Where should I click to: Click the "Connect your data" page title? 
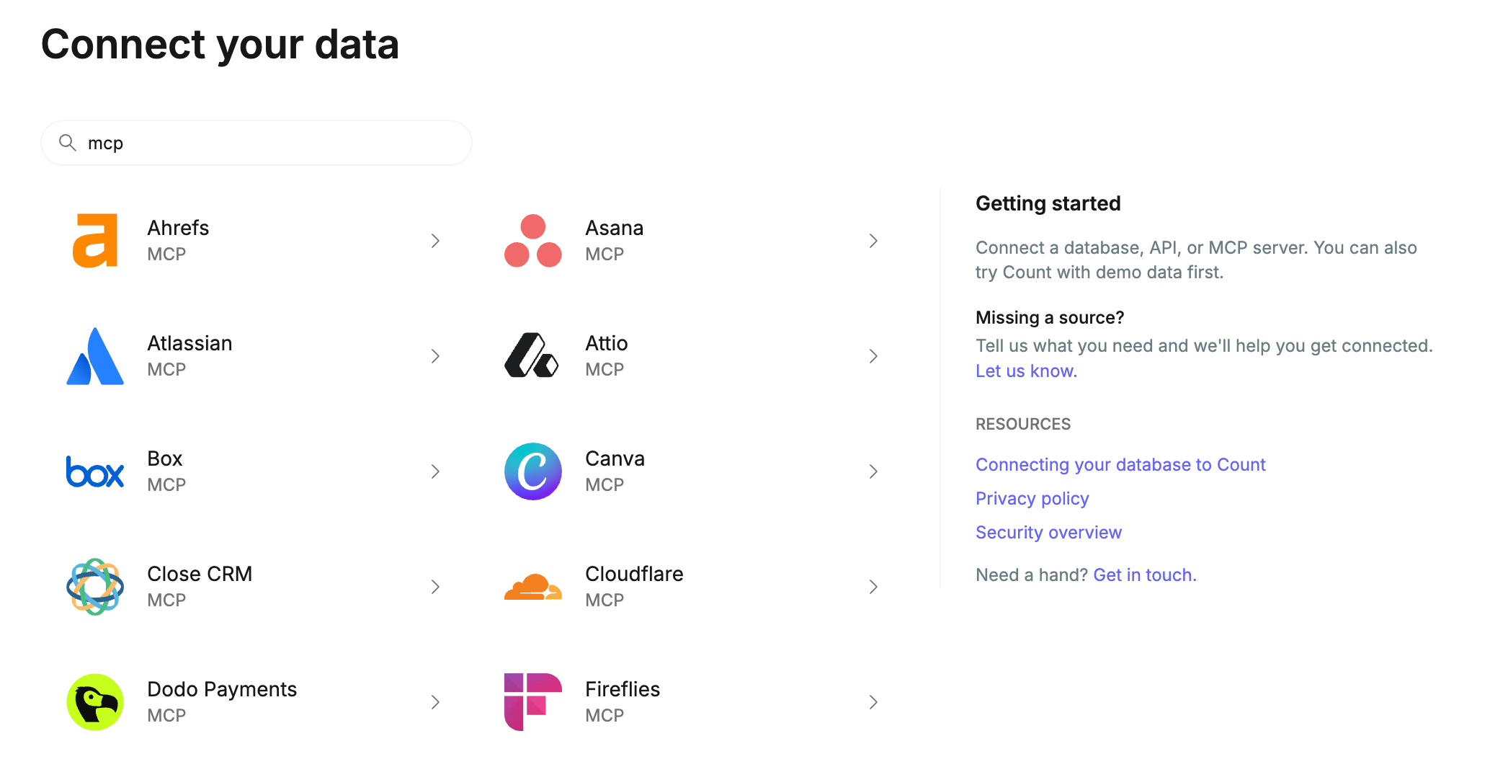(220, 45)
